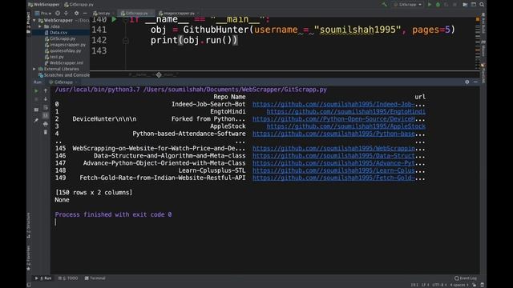Click the editor error stripe scrollbar
Screen dimensions: 513x288
(478, 42)
